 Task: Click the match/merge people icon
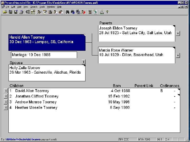pos(90,12)
